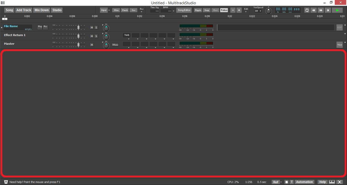Image resolution: width=347 pixels, height=185 pixels.
Task: Solo Effect Return 1
Action: tap(96, 36)
